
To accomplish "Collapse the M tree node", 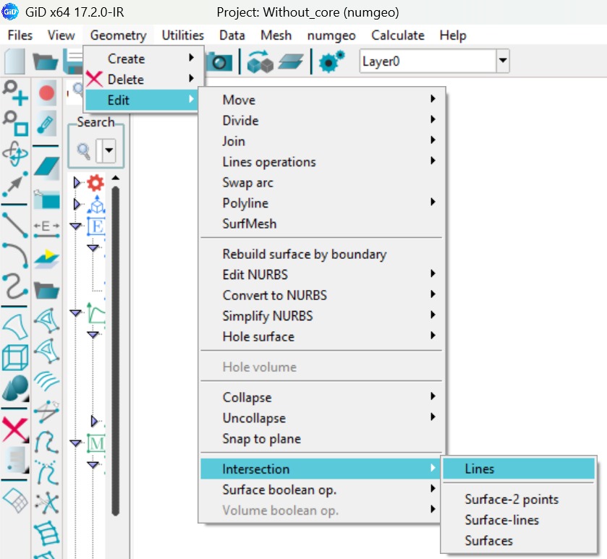I will 77,443.
